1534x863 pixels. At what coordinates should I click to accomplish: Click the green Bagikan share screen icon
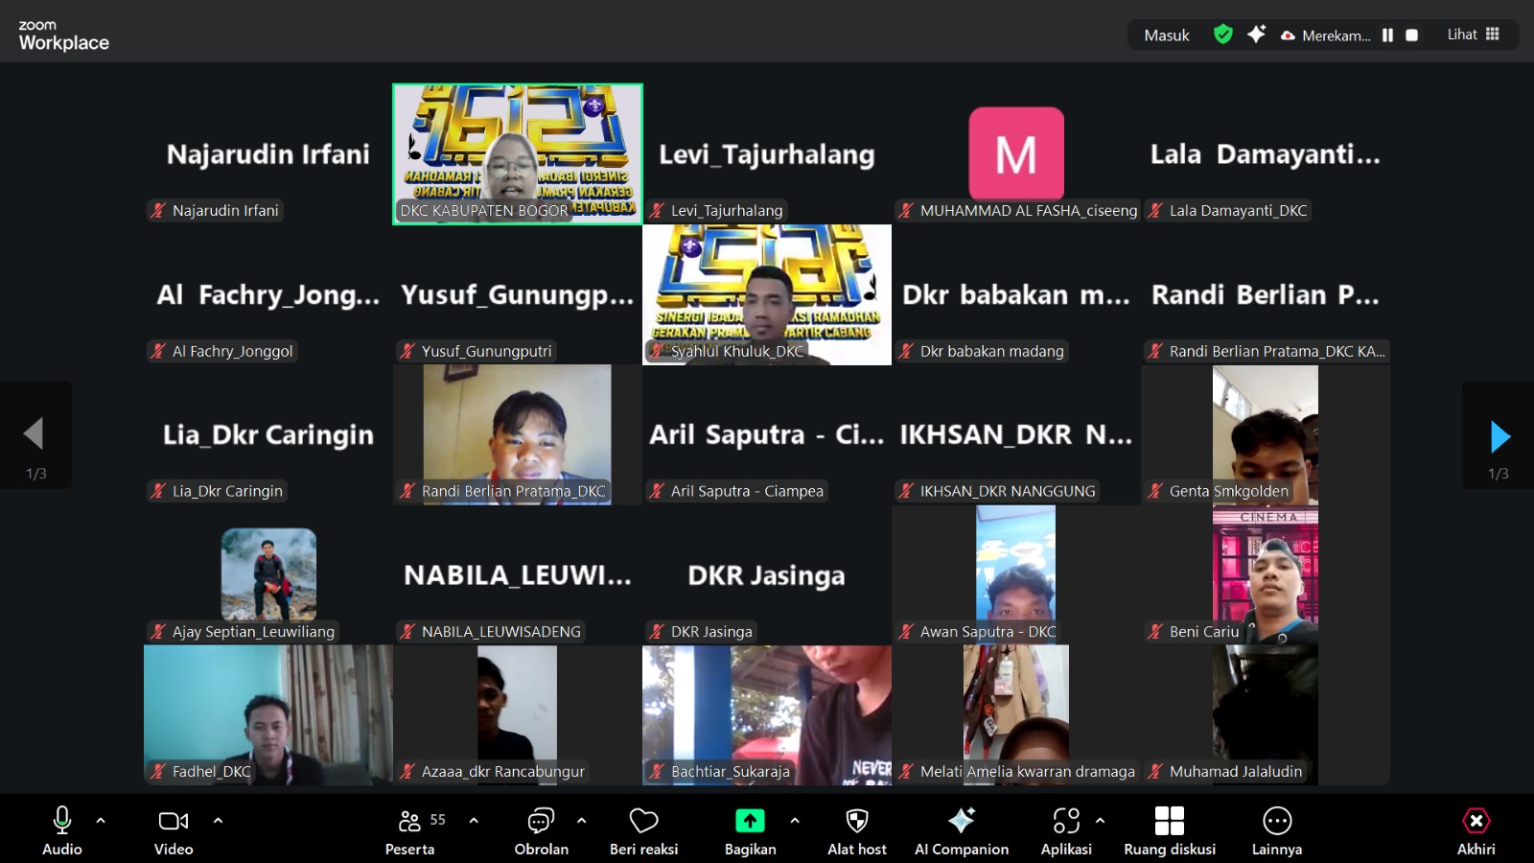click(750, 821)
